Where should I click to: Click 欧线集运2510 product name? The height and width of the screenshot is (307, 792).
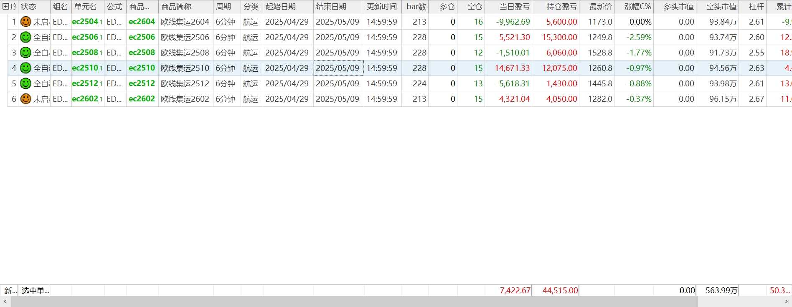[185, 68]
